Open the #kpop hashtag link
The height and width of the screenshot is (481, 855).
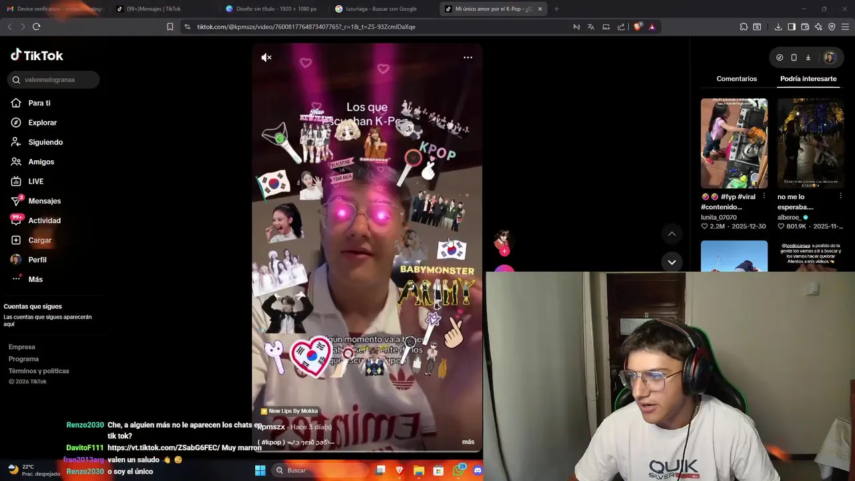point(272,442)
